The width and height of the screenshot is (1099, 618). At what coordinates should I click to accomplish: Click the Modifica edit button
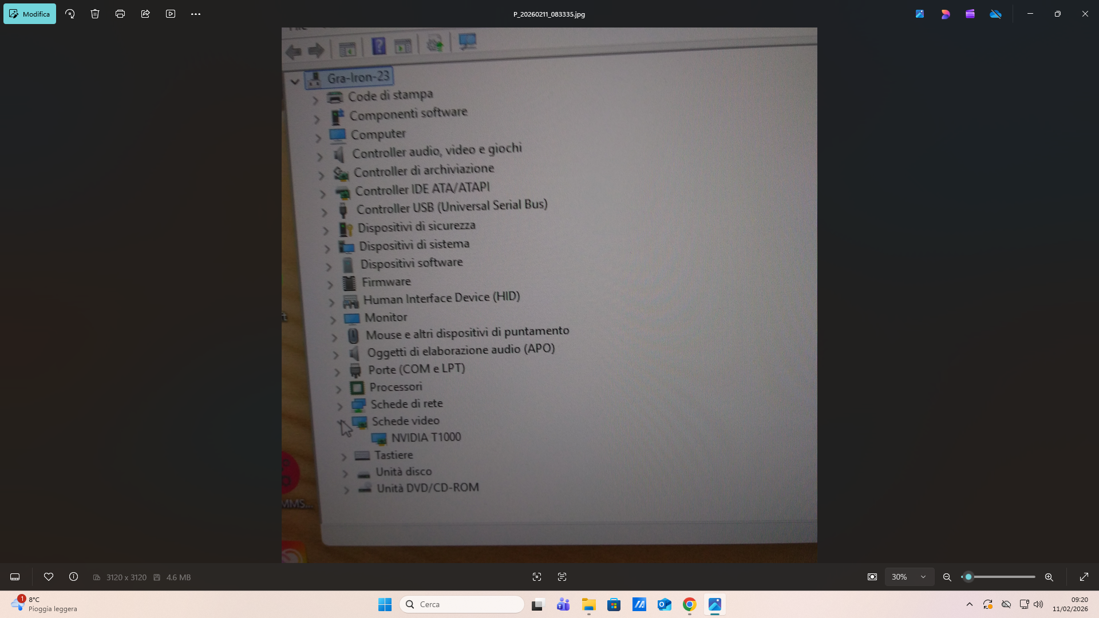tap(30, 14)
